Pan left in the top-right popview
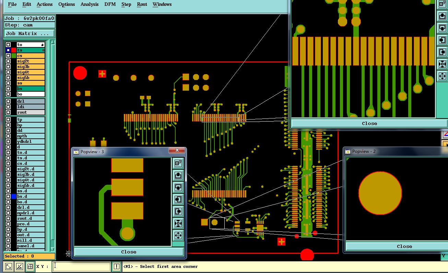Screen dimensions: 448x273 (442, 40)
